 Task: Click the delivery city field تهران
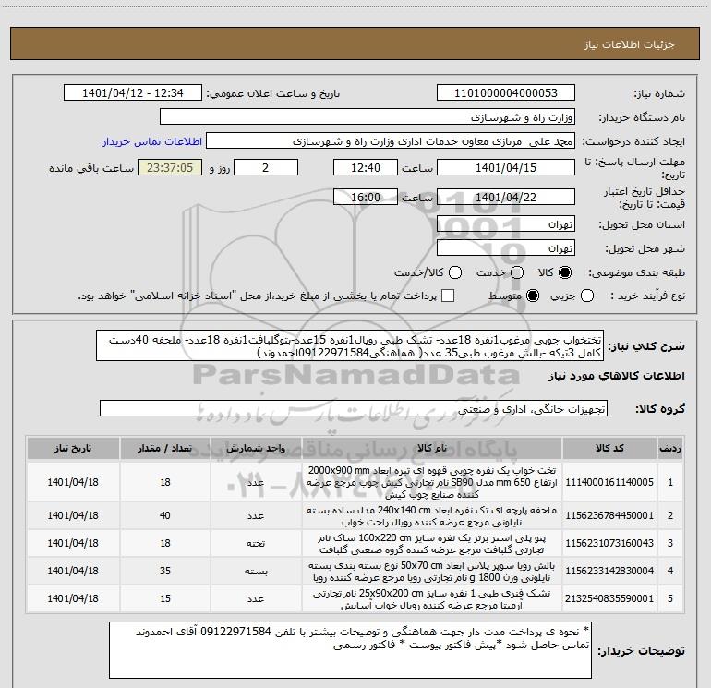click(x=506, y=248)
